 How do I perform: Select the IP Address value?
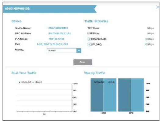click(56, 39)
